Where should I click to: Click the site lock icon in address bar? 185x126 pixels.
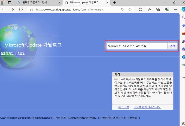coord(32,9)
